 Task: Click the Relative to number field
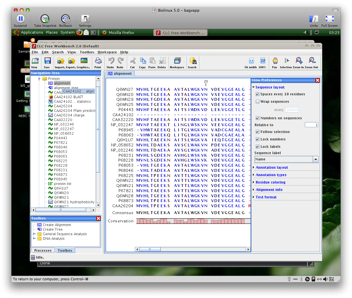311,125
